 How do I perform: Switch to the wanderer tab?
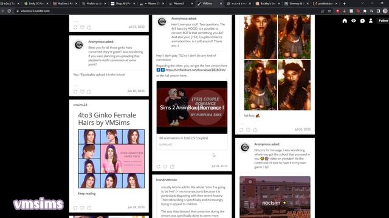(x=239, y=4)
